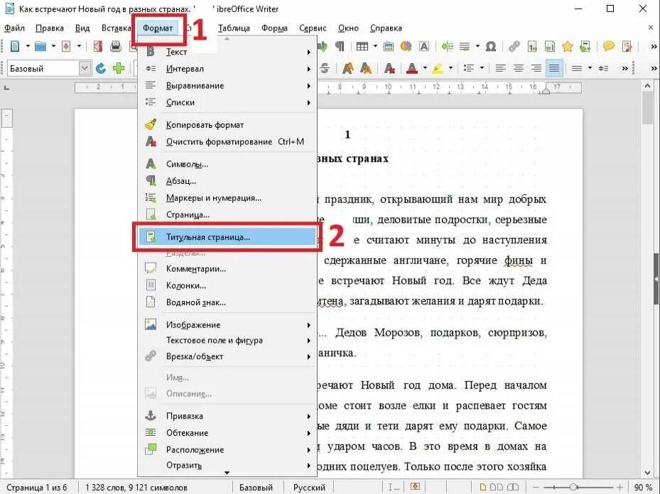The height and width of the screenshot is (494, 660).
Task: Choose Водяной знак... menu entry
Action: tap(227, 302)
